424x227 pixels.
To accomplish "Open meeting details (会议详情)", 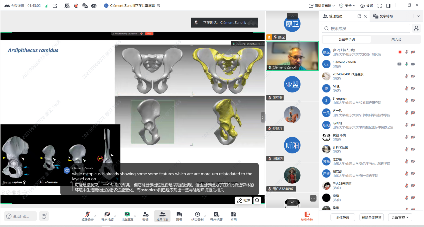I will (15, 6).
